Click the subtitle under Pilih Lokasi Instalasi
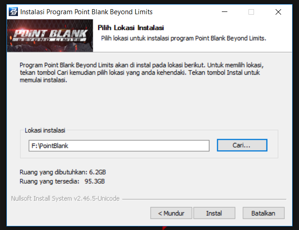The width and height of the screenshot is (299, 230). (183, 38)
